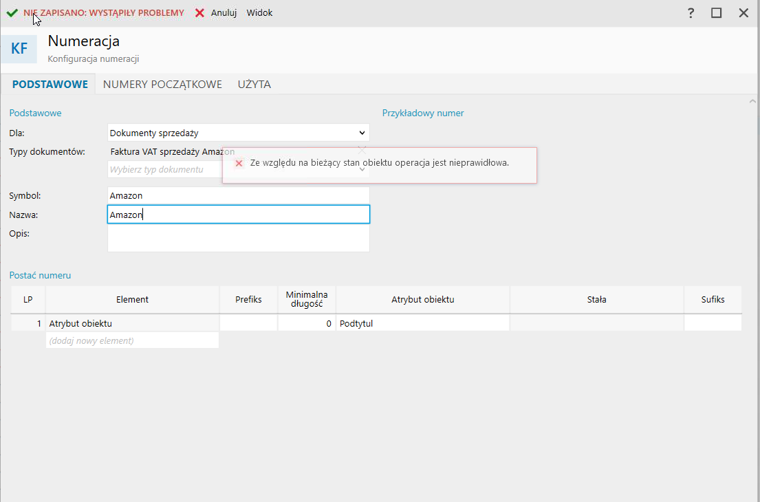Click the Anuluj button label
Image resolution: width=760 pixels, height=502 pixels.
224,13
